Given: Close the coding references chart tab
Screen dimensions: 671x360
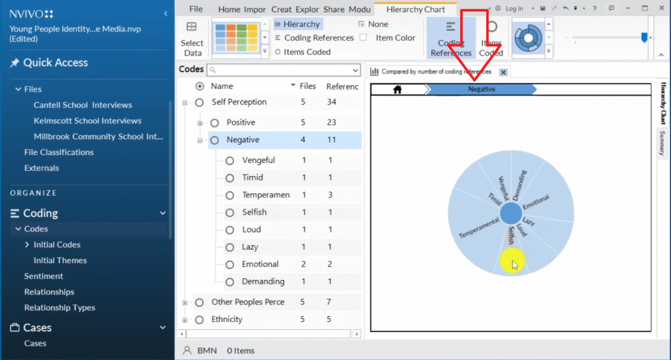Looking at the screenshot, I should [x=503, y=72].
